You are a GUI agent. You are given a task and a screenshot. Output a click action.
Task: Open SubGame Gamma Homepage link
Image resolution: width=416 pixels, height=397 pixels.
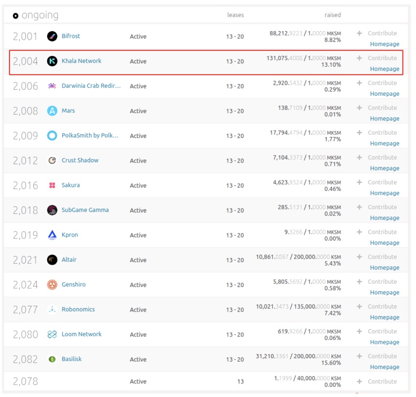[x=385, y=218]
